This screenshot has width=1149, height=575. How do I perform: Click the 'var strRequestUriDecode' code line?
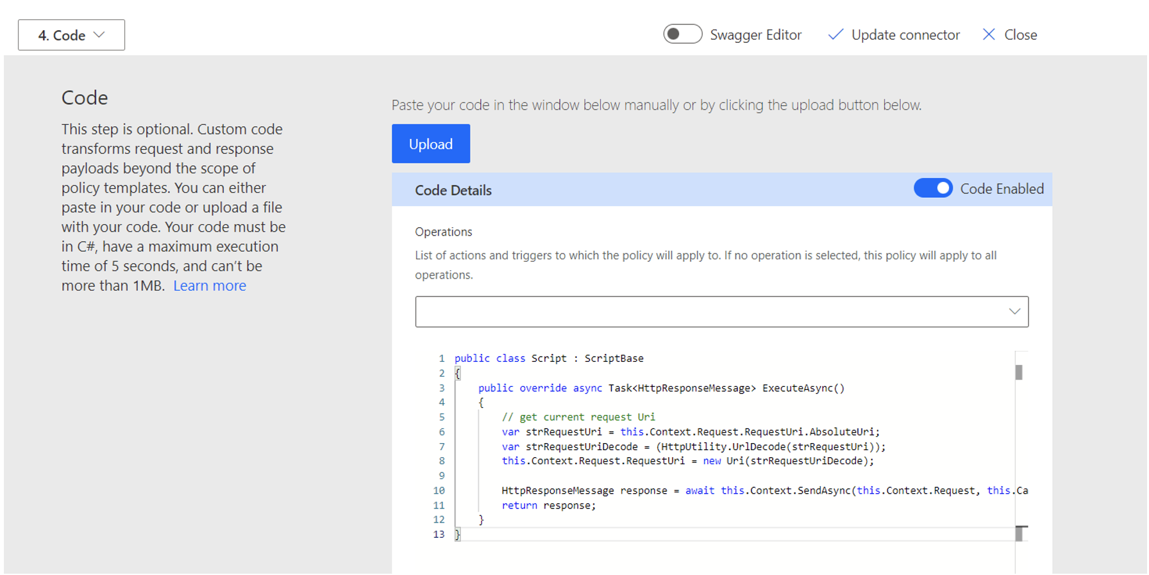[693, 446]
